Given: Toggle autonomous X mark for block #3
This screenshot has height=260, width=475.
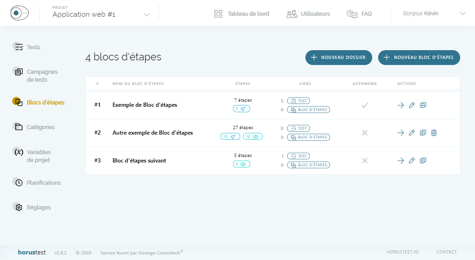Looking at the screenshot, I should pyautogui.click(x=365, y=161).
